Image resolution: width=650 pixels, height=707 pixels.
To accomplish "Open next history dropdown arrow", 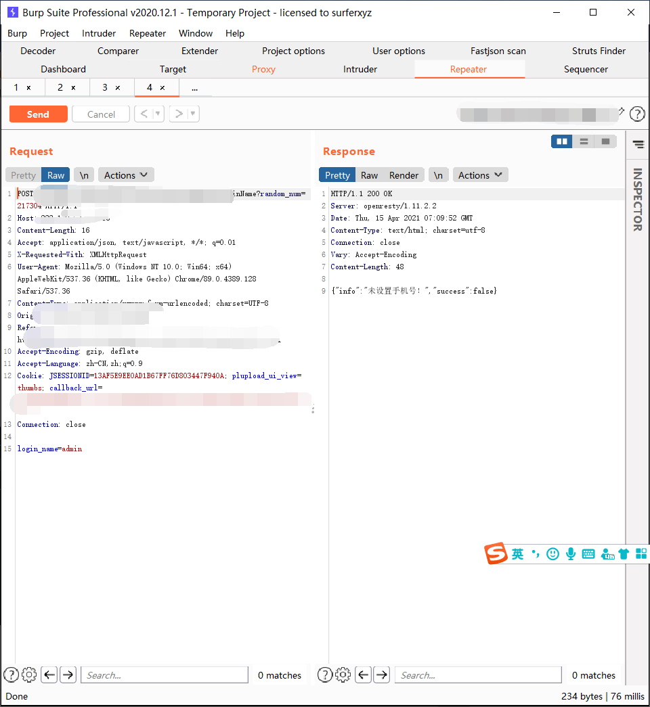I will 193,114.
